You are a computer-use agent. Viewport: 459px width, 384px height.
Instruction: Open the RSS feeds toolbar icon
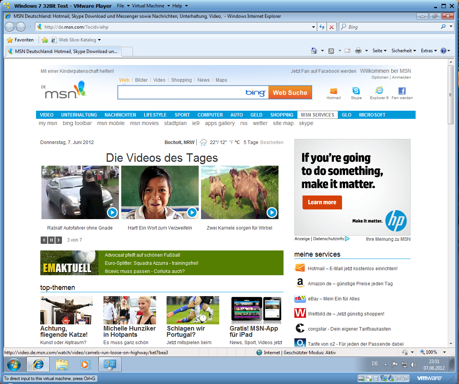pyautogui.click(x=331, y=51)
